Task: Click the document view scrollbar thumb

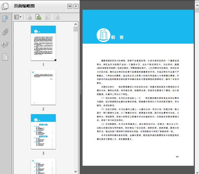Action: tap(197, 10)
